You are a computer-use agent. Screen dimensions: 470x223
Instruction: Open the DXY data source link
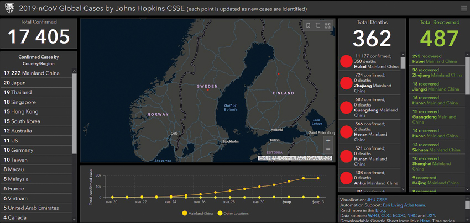(x=430, y=215)
